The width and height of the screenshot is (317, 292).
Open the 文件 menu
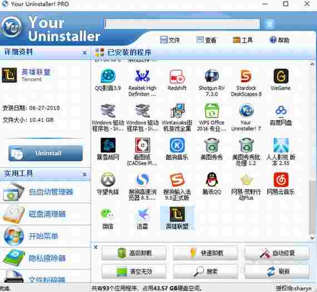point(170,40)
